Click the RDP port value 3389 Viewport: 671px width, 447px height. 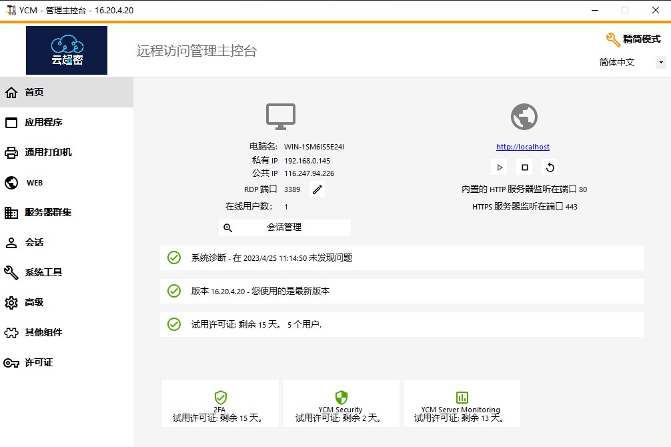pyautogui.click(x=292, y=189)
